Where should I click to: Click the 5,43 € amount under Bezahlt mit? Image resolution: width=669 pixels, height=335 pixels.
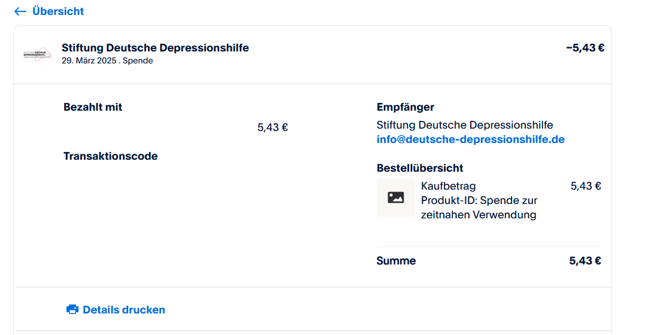[273, 127]
